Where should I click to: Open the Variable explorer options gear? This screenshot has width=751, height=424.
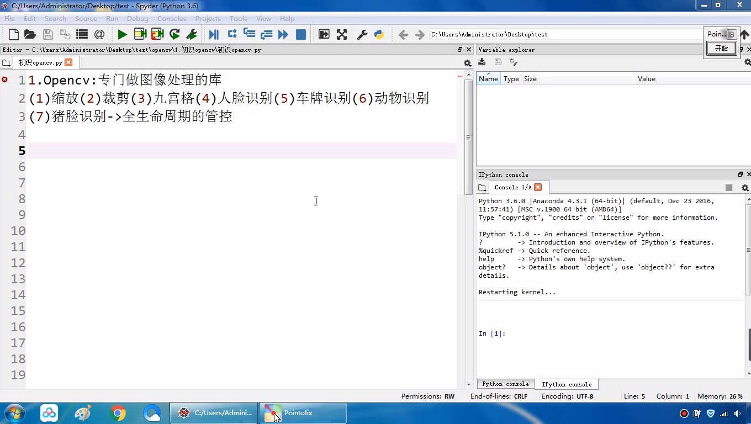748,62
